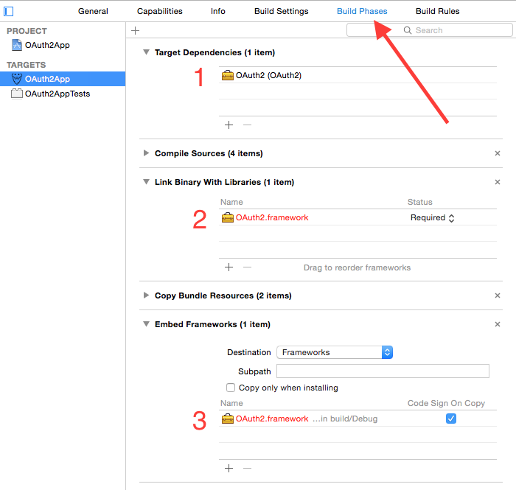Add a library under Link Binary
The height and width of the screenshot is (490, 516).
[x=229, y=267]
